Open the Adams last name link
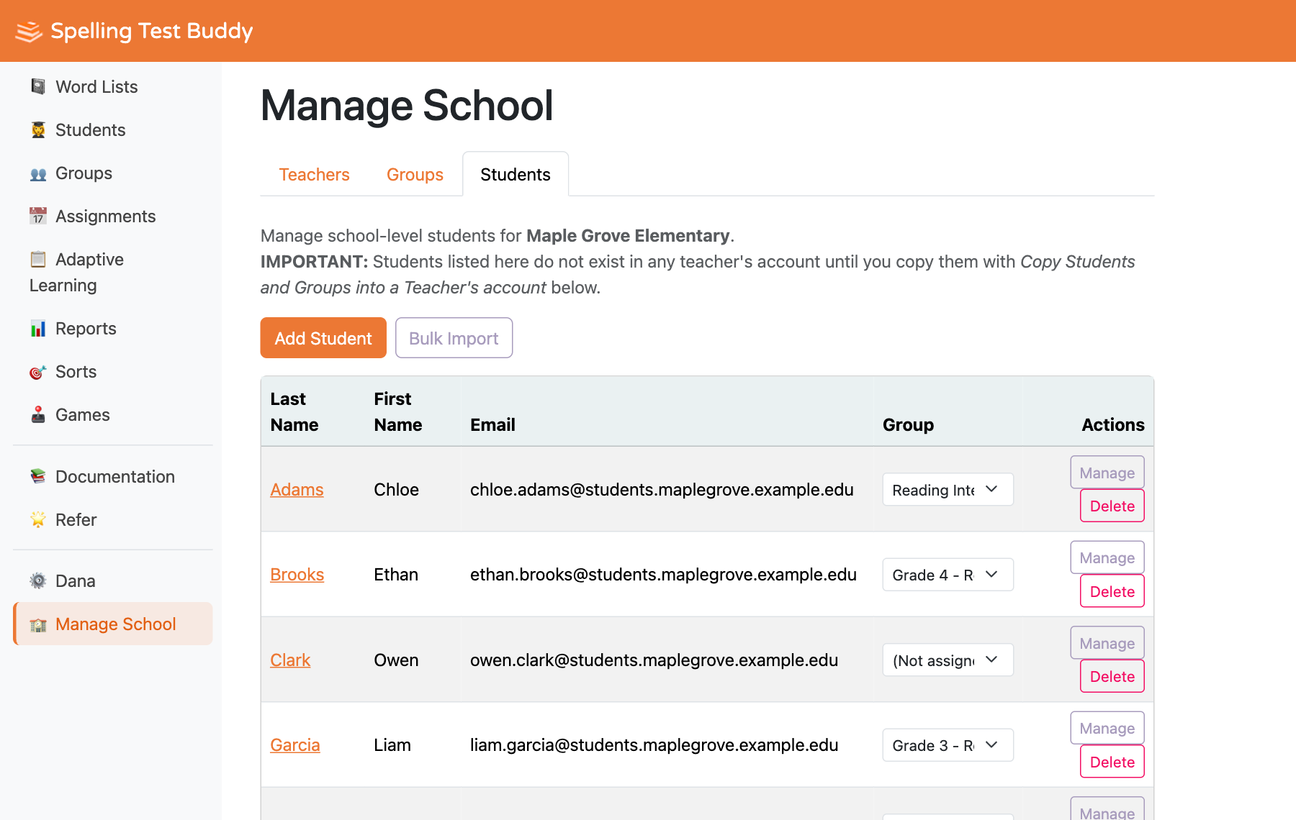 pos(297,490)
